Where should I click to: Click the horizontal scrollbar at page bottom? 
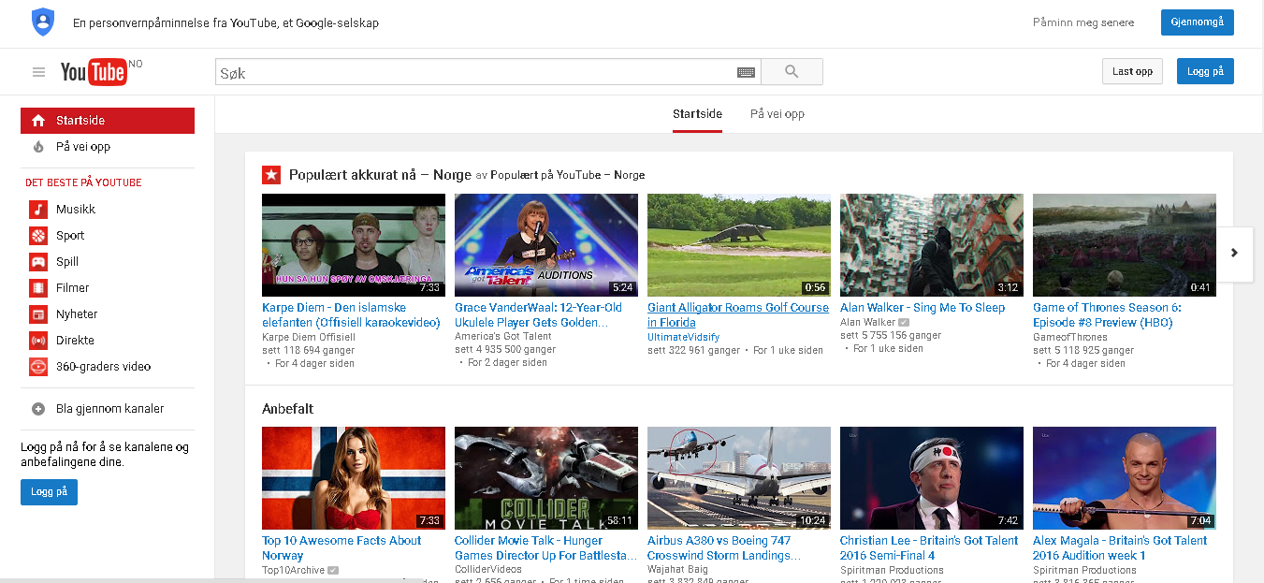tap(211, 580)
